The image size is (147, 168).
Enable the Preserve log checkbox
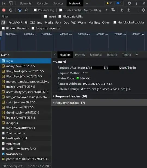(x=35, y=10)
